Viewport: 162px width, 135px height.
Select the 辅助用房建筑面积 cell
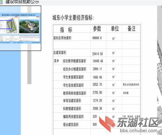tap(73, 117)
